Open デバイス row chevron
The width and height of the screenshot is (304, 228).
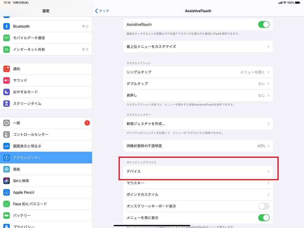tap(268, 171)
